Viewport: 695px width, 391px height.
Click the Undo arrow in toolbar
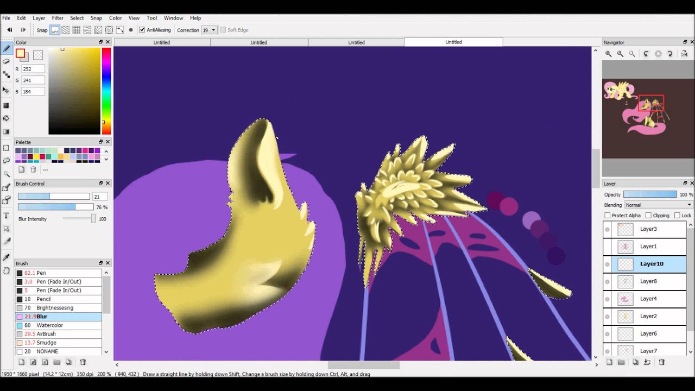9,30
